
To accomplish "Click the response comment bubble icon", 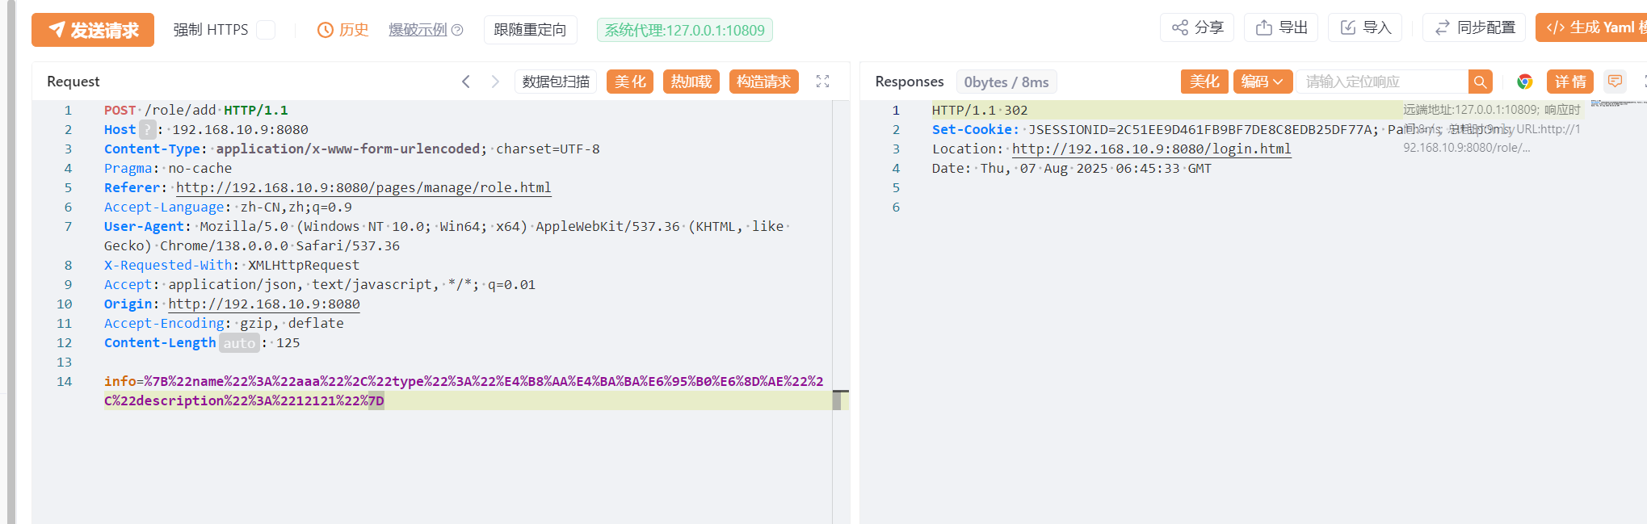I will pos(1615,82).
